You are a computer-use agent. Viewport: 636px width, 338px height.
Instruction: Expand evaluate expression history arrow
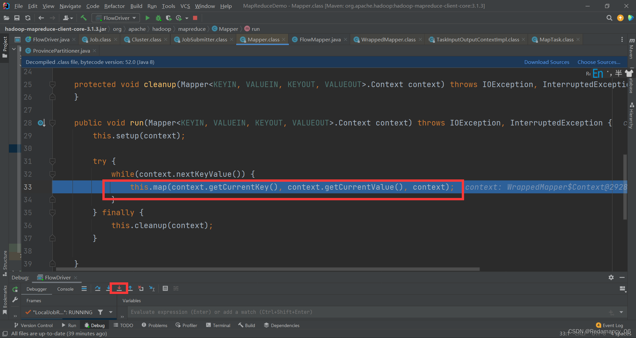click(621, 312)
